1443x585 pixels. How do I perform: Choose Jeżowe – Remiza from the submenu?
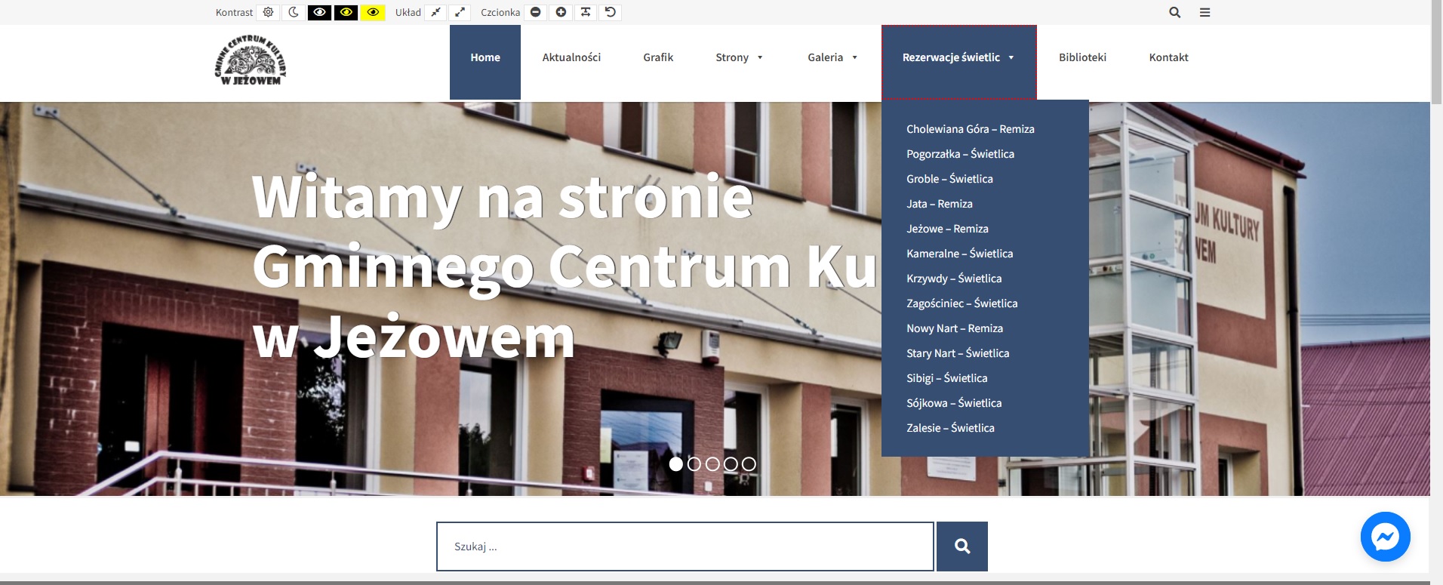pos(947,229)
